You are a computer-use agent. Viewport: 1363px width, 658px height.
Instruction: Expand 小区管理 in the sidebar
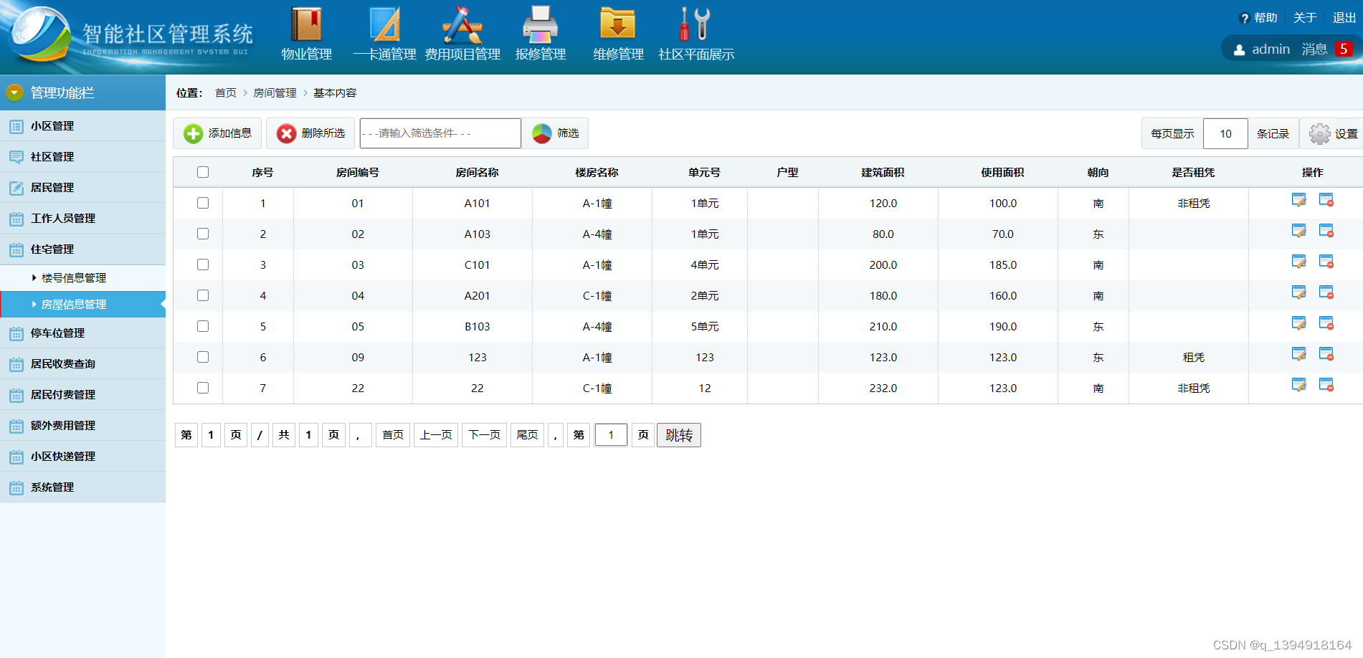click(x=82, y=126)
